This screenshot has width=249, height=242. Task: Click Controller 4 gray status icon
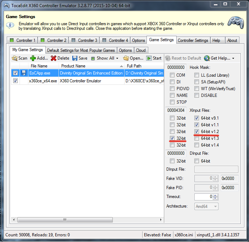point(104,40)
